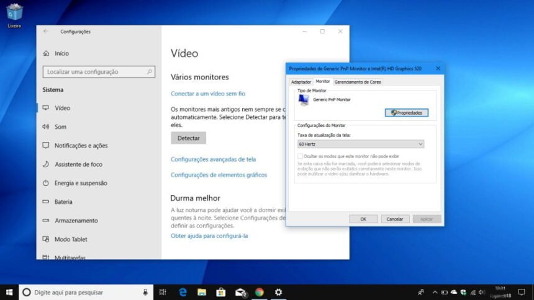Switch to the Monitor tab

322,81
